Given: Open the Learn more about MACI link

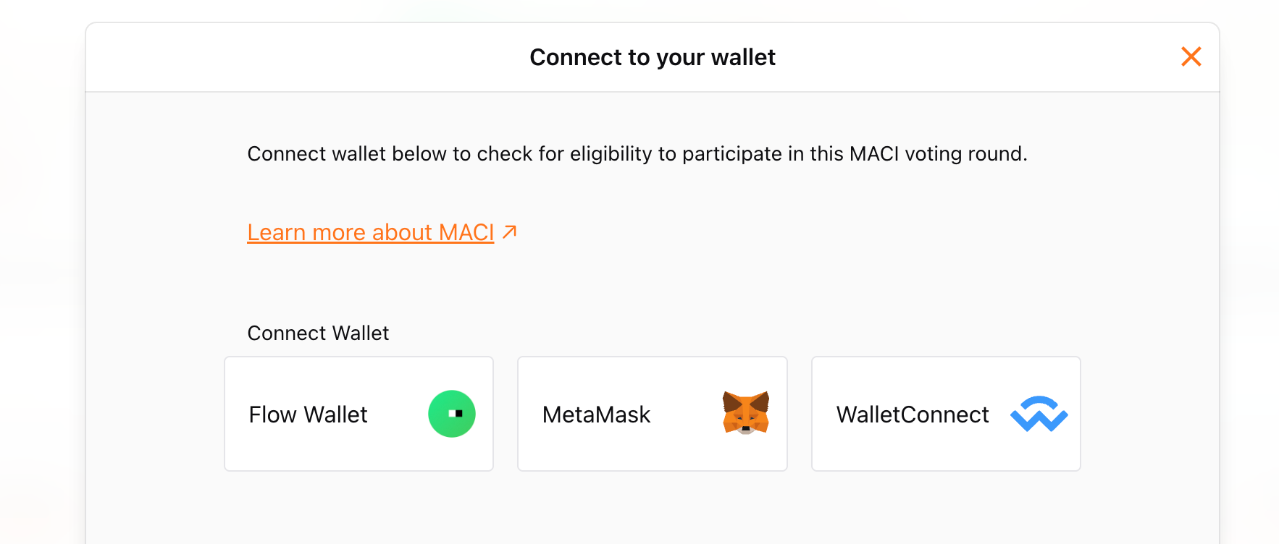Looking at the screenshot, I should (x=370, y=232).
